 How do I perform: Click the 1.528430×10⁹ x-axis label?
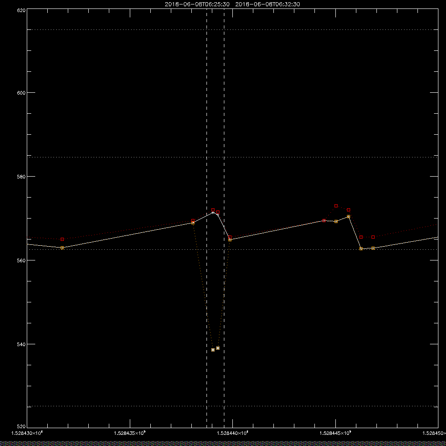tap(27, 433)
